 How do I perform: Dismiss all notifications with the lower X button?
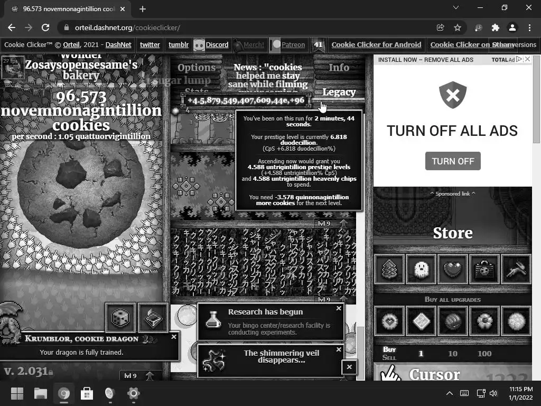pos(349,367)
